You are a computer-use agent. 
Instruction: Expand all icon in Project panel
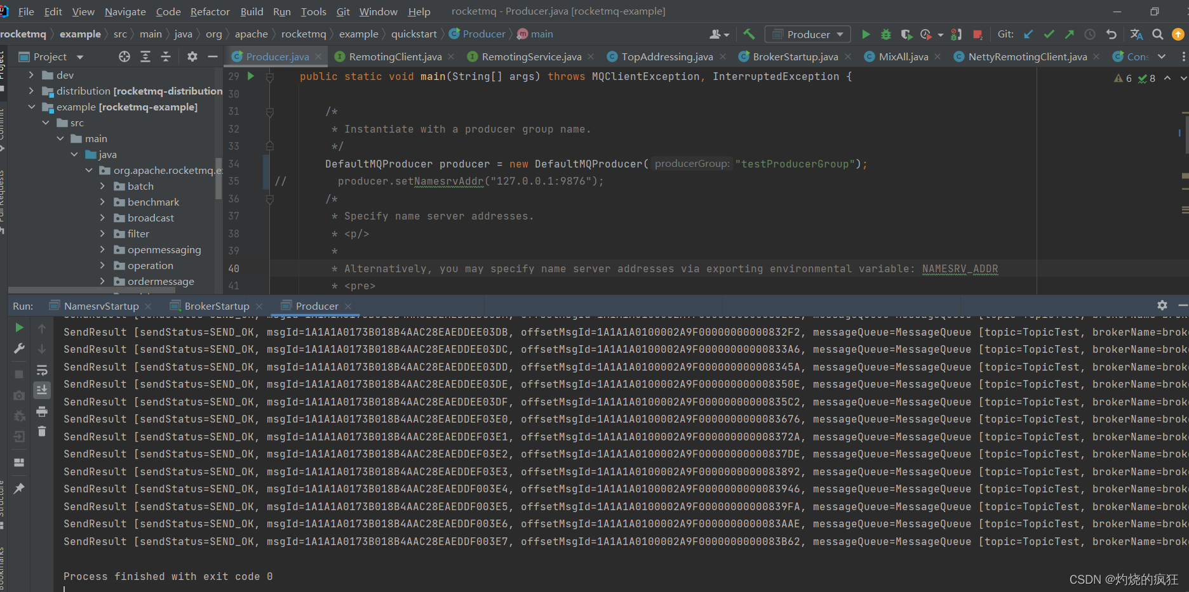[145, 56]
